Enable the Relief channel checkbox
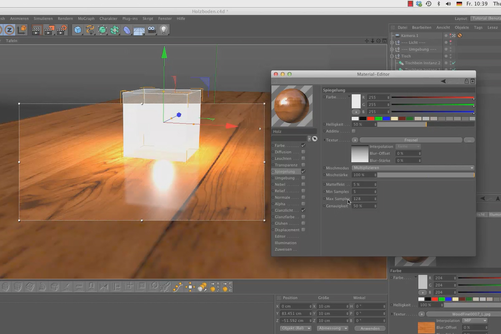This screenshot has width=501, height=334. point(303,191)
